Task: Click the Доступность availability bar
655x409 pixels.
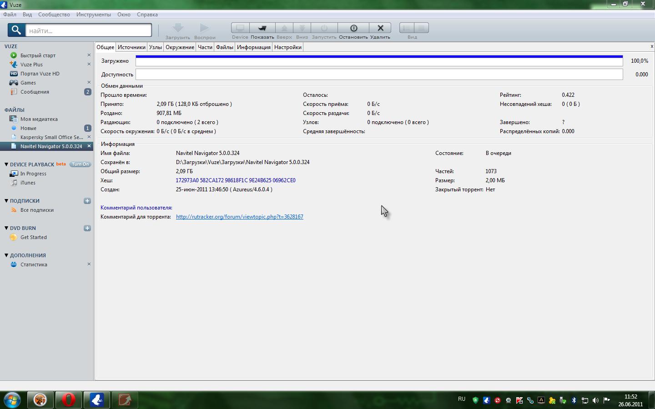Action: tap(379, 75)
